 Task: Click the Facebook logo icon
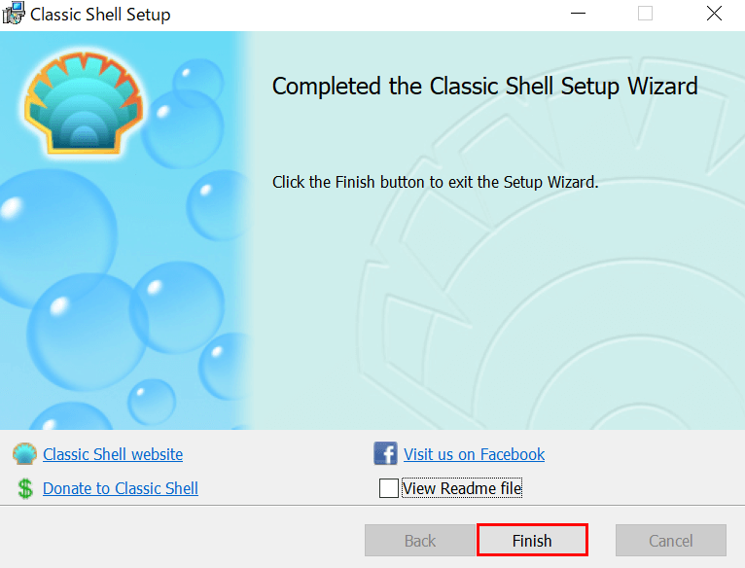(386, 454)
